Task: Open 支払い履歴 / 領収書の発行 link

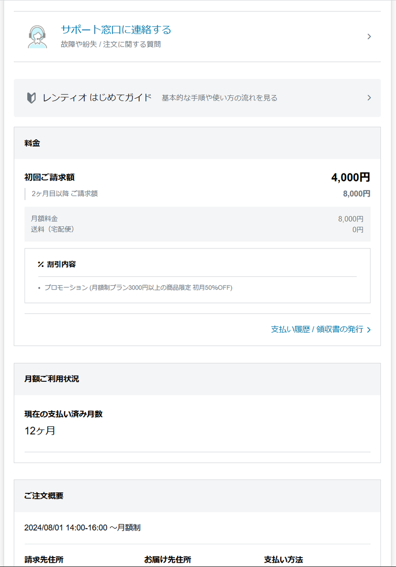Action: tap(321, 329)
